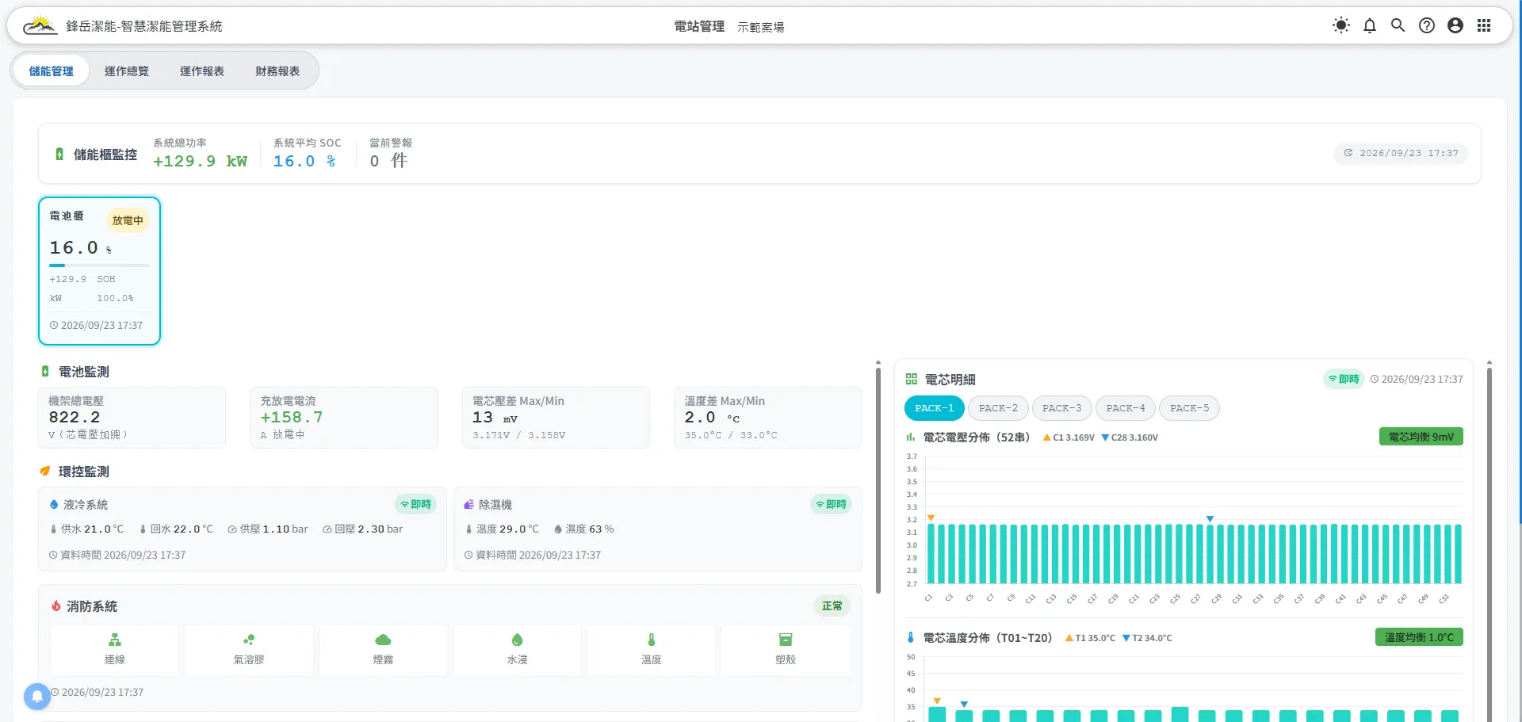Click the 煙霧 smoke cloud icon
The width and height of the screenshot is (1522, 722).
(x=383, y=640)
